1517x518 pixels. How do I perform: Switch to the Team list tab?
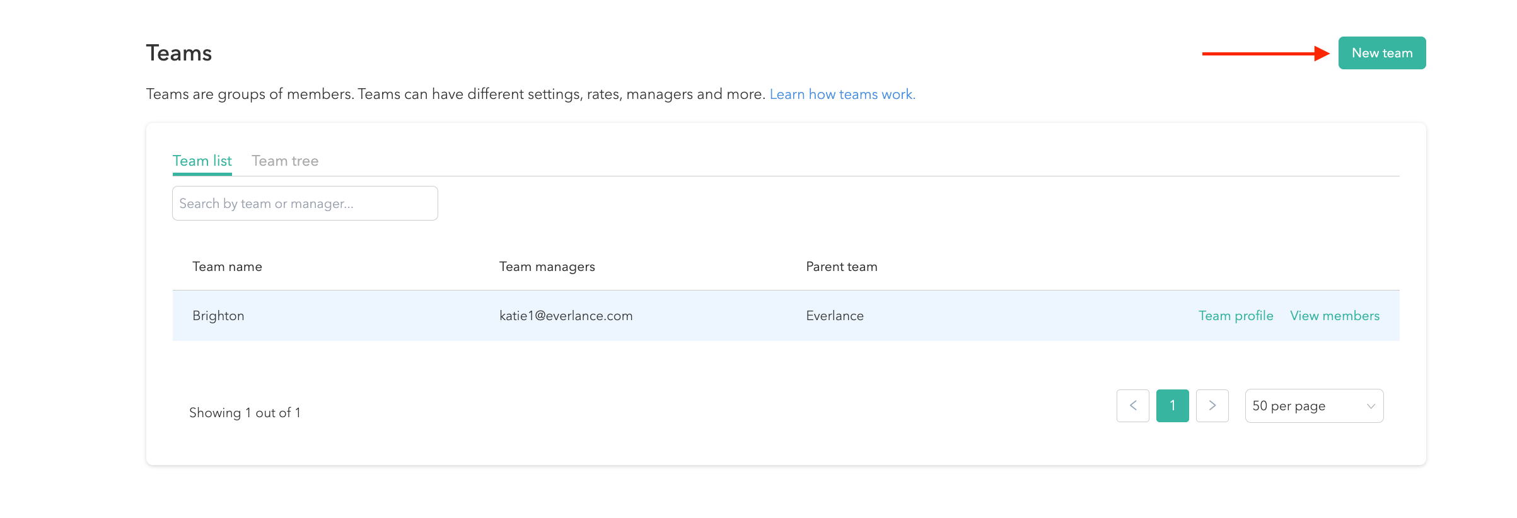[x=202, y=161]
